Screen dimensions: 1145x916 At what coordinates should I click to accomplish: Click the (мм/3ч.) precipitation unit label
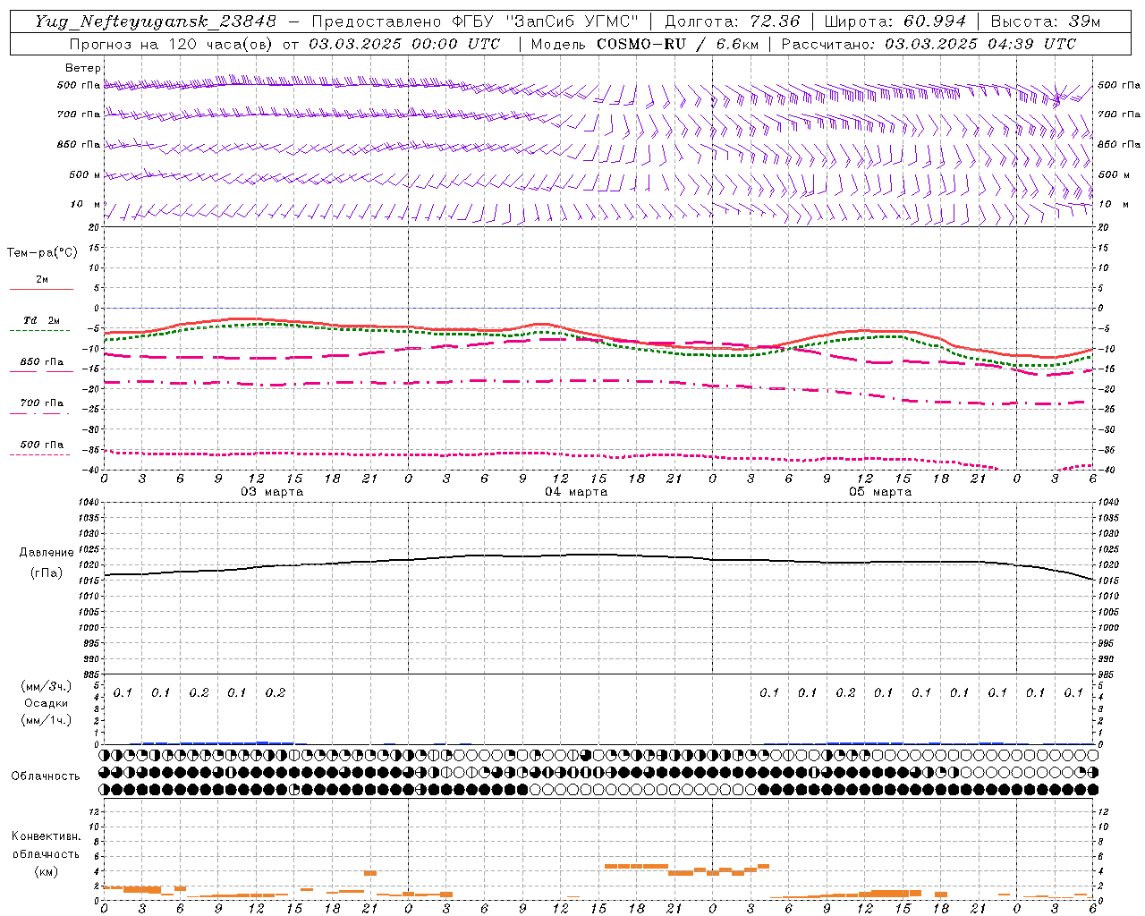(47, 686)
